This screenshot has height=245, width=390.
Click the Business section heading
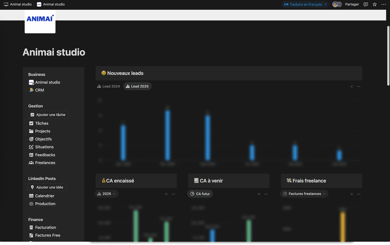[x=37, y=75]
